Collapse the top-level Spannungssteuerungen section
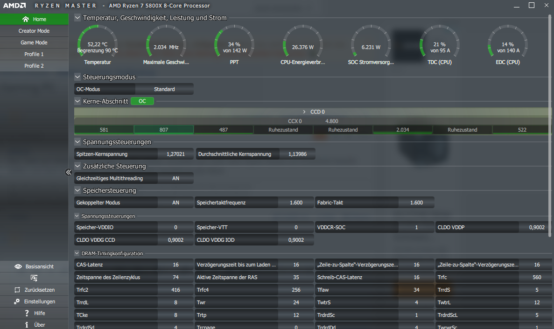 pyautogui.click(x=77, y=142)
